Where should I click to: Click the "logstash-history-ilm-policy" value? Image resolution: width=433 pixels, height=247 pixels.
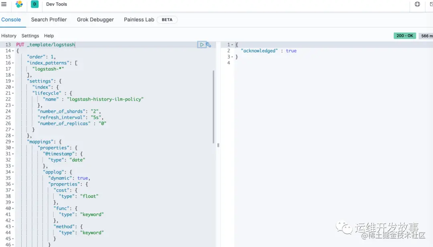(105, 99)
